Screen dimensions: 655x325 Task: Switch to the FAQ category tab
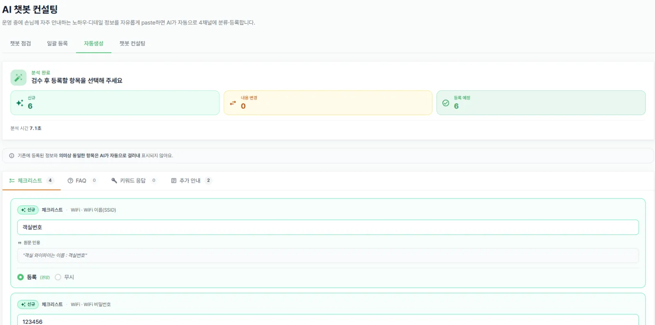tap(82, 181)
